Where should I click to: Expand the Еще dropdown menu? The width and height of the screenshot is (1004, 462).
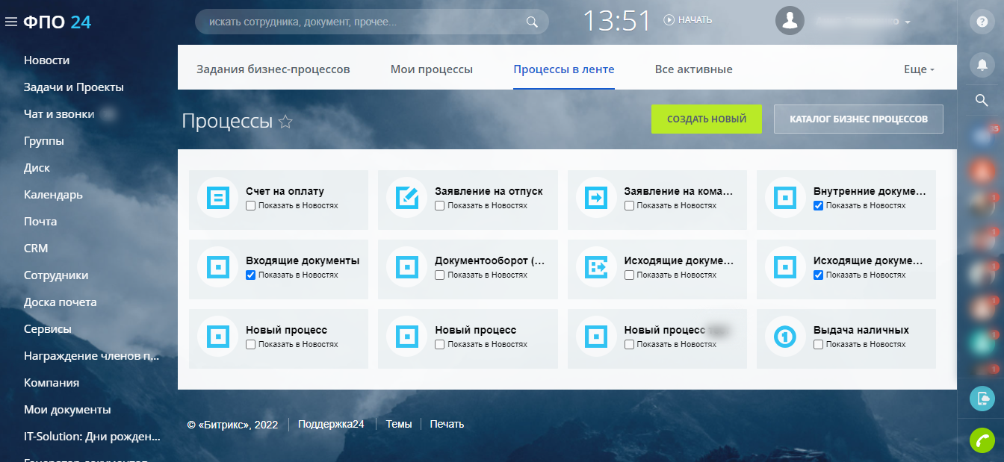click(x=919, y=69)
